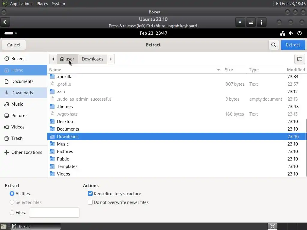This screenshot has width=307, height=230.
Task: Click the .ssh folder icon
Action: point(52,92)
